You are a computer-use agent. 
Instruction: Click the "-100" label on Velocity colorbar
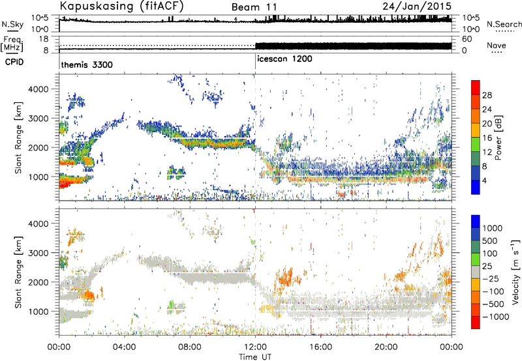click(493, 291)
